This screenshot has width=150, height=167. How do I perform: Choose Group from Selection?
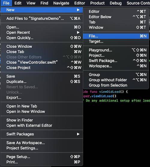[116, 85]
